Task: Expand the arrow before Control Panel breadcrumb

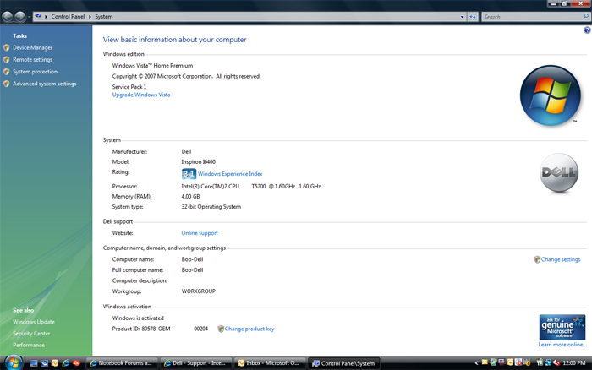Action: (x=46, y=17)
